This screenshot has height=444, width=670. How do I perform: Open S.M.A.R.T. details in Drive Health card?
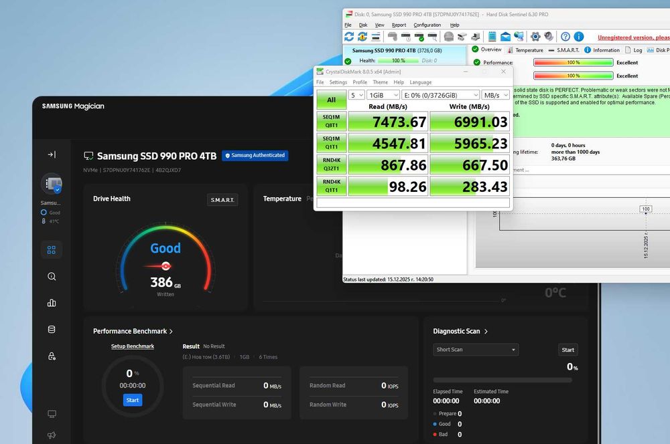pyautogui.click(x=222, y=200)
